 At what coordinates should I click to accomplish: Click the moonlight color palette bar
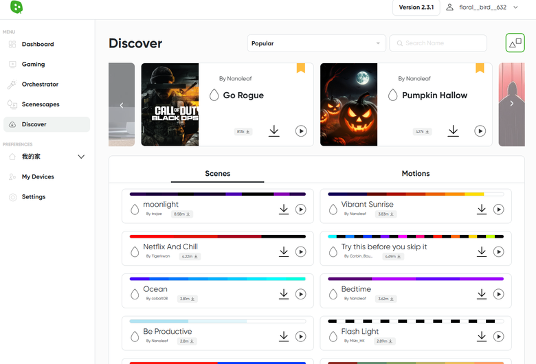tap(217, 194)
